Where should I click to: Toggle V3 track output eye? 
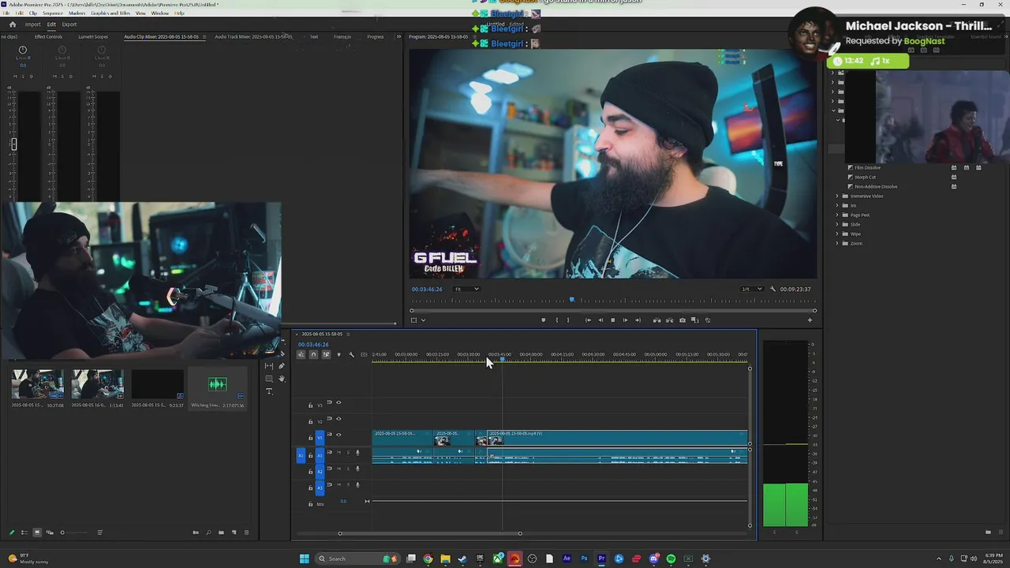click(339, 403)
